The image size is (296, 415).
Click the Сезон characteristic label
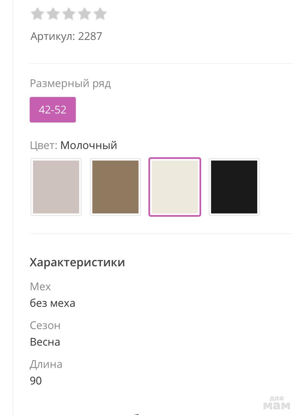[45, 325]
